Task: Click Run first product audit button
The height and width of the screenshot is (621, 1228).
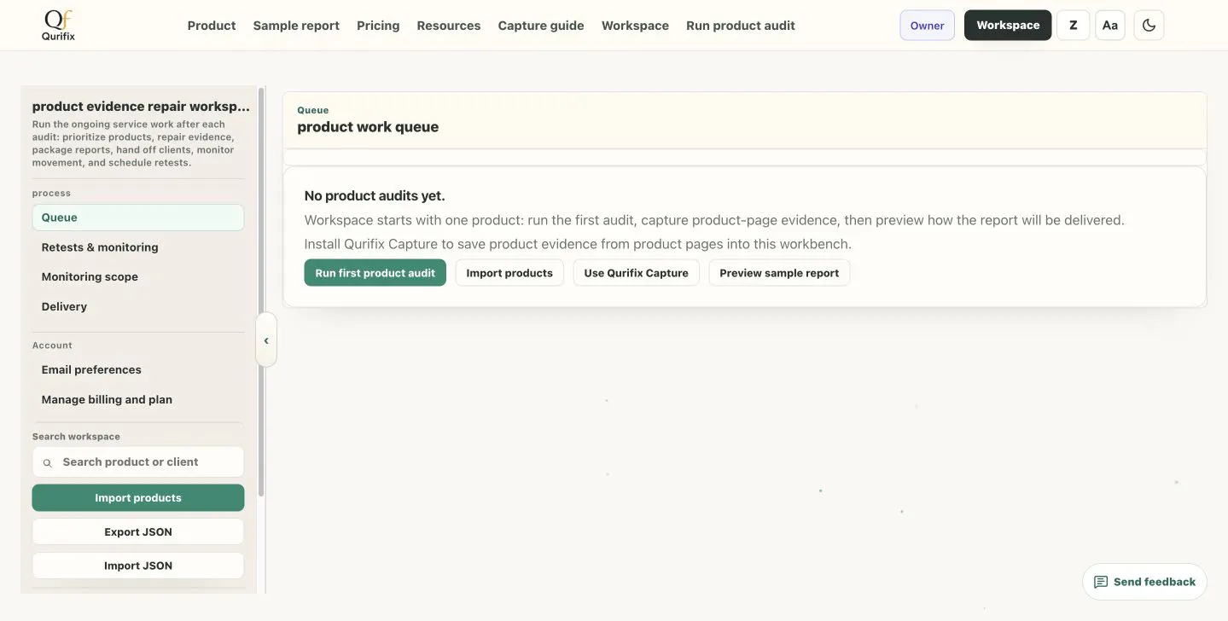Action: click(x=375, y=273)
